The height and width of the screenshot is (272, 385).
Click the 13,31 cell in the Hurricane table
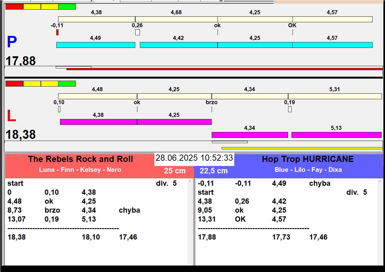[x=207, y=219]
